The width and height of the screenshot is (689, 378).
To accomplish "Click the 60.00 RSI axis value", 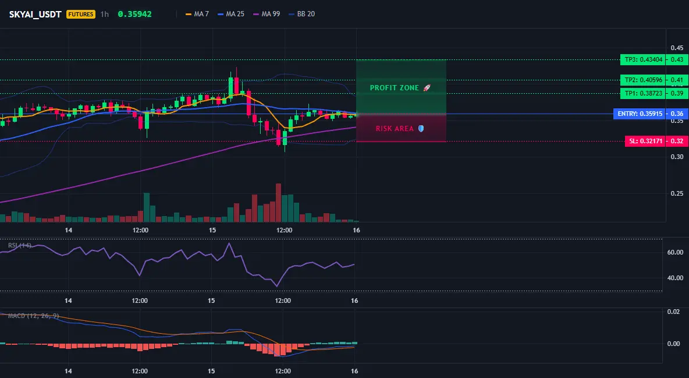I will point(676,252).
